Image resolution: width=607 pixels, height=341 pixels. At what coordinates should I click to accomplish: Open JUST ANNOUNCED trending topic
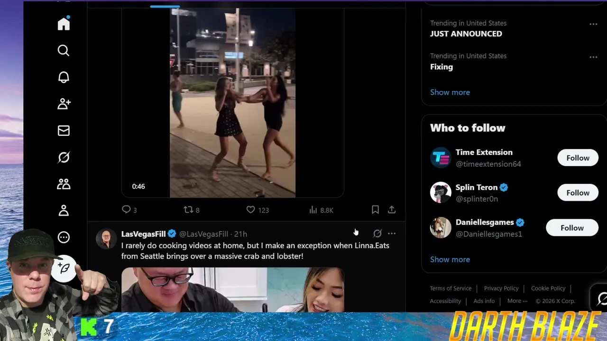(x=466, y=34)
